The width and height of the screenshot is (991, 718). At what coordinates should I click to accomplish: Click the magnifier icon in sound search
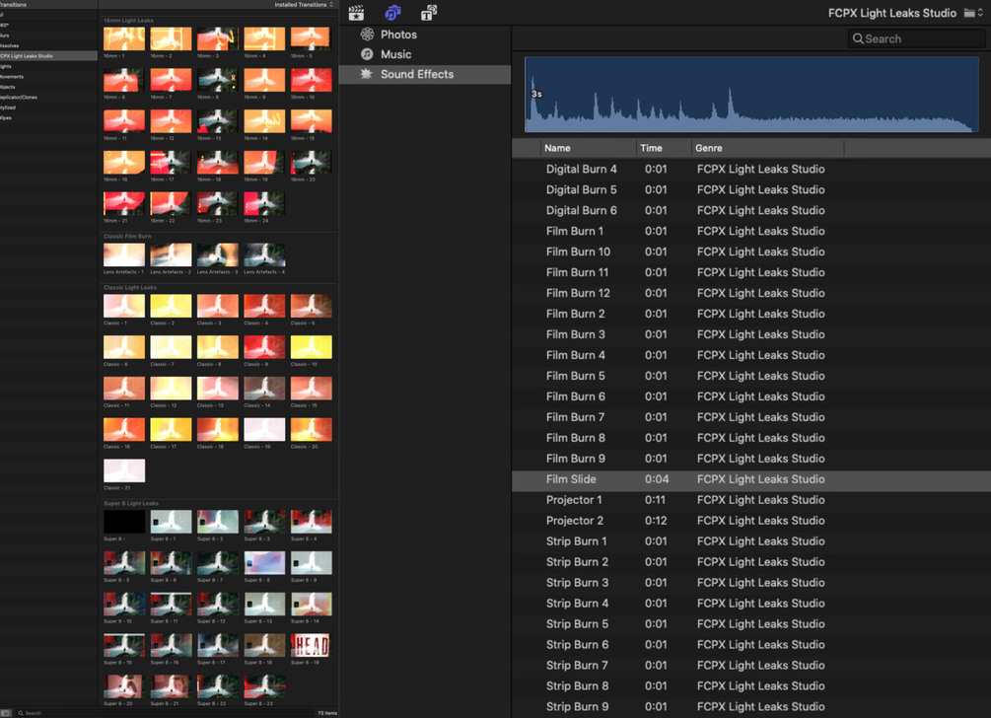tap(858, 38)
